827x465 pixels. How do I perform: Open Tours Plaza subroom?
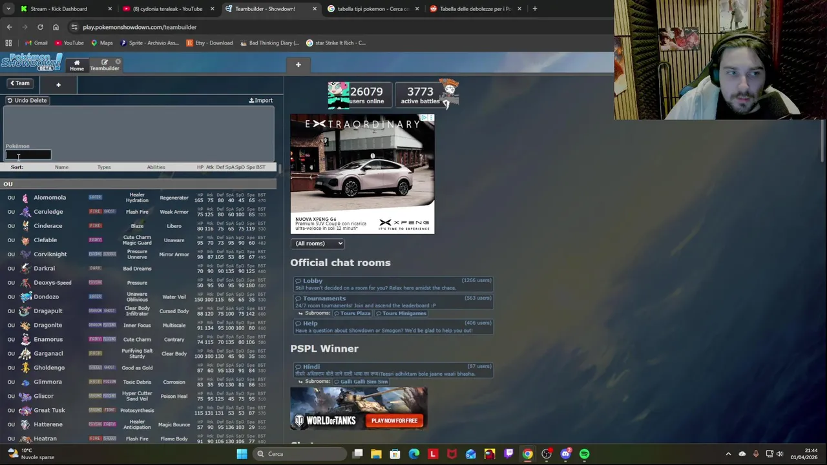click(353, 313)
